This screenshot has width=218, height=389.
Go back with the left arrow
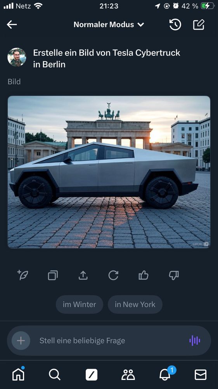[x=12, y=25]
